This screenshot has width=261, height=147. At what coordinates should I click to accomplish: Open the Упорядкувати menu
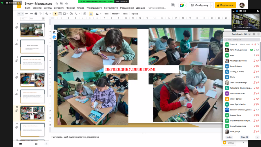pyautogui.click(x=94, y=8)
